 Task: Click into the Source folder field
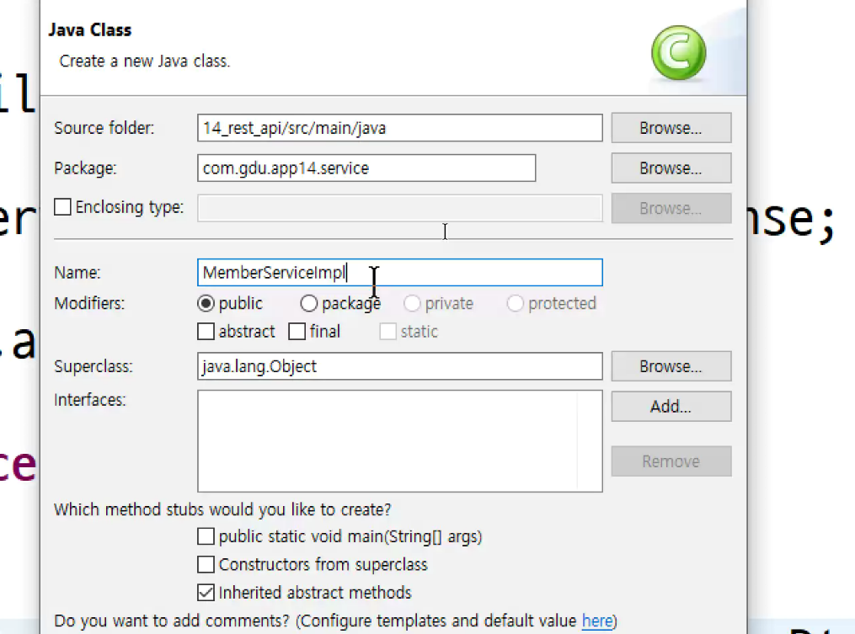pyautogui.click(x=399, y=128)
